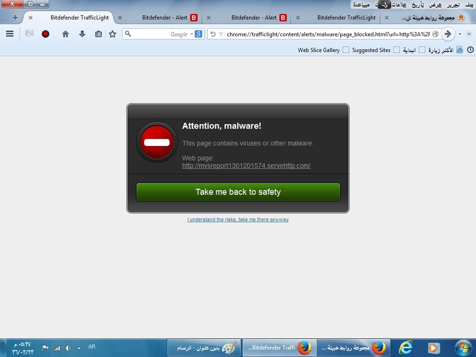Screen dimensions: 476x357
Task: Switch to Bitdefender Traffi... Firefox taskbar button
Action: pos(279,348)
